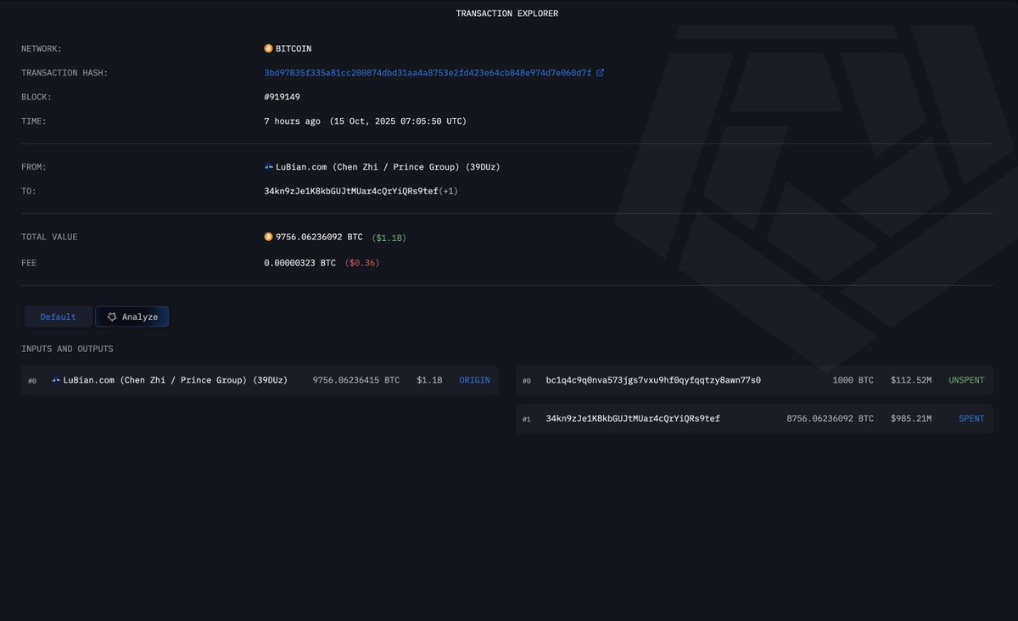The width and height of the screenshot is (1018, 621).
Task: Click the ORIGIN label on input #0
Action: pos(474,380)
